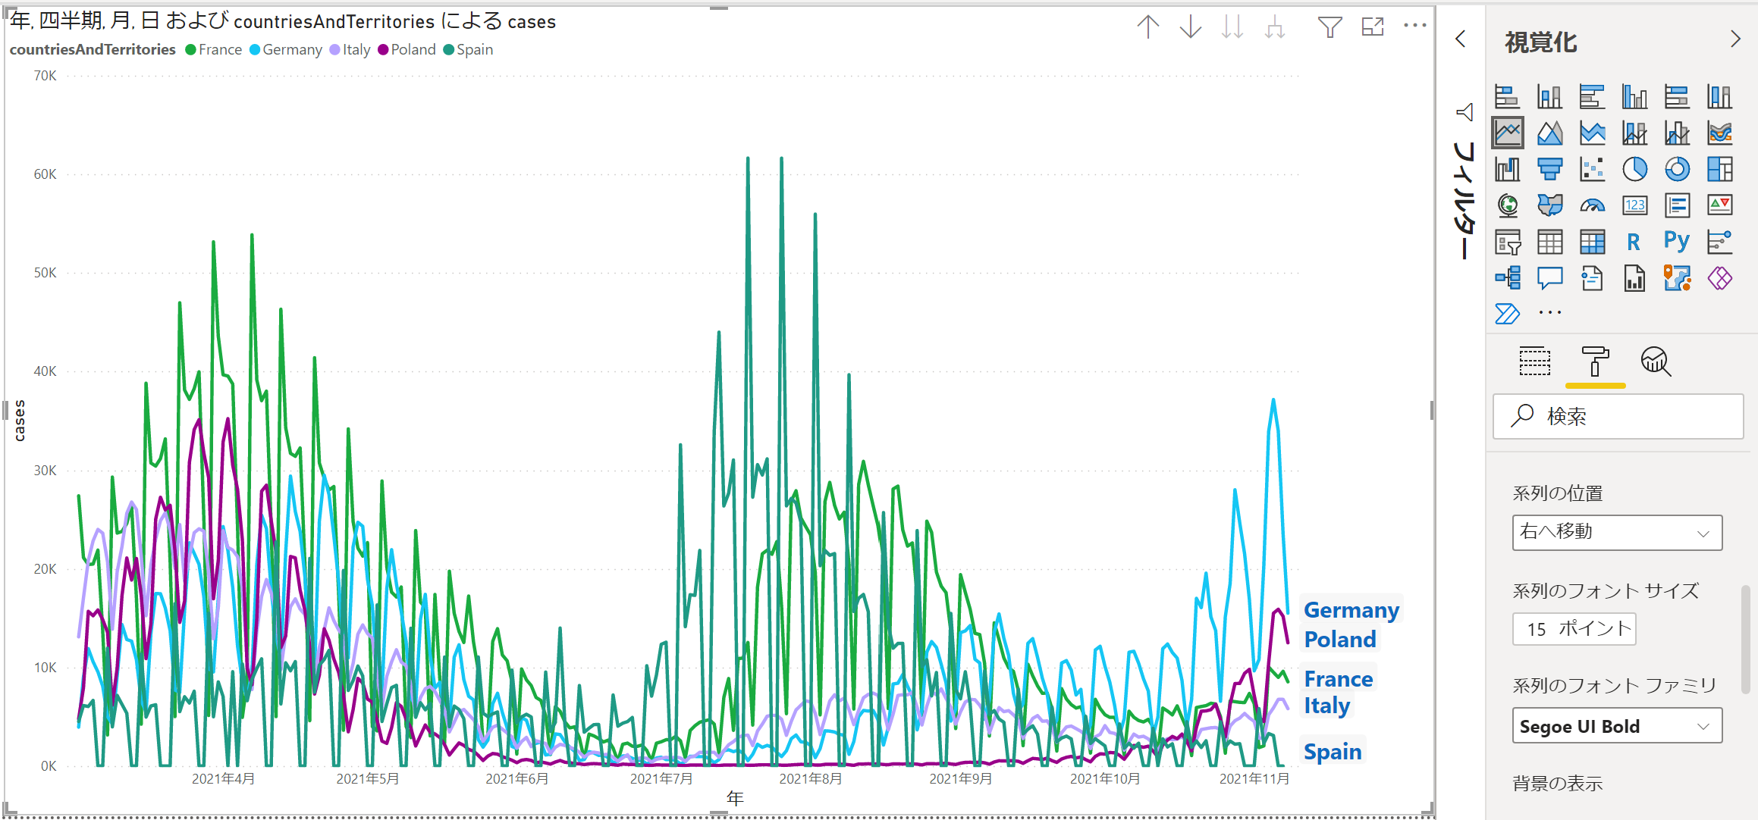The height and width of the screenshot is (820, 1758).
Task: Collapse the 視覚化 pane with right chevron
Action: 1735,39
